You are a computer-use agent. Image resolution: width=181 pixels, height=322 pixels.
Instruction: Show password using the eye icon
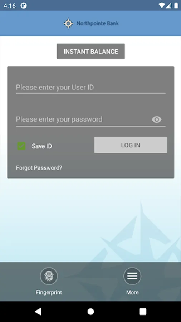click(x=157, y=119)
